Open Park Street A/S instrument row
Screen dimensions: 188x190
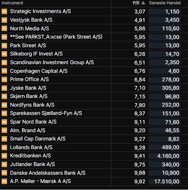coord(94,45)
